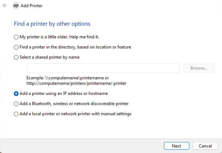
Task: Click the example http://computername/printers URL text
Action: point(76,83)
